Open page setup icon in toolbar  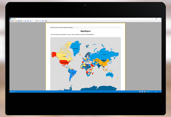click(25, 21)
